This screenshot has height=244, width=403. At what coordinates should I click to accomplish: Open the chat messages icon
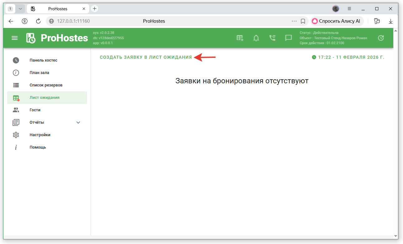click(288, 38)
